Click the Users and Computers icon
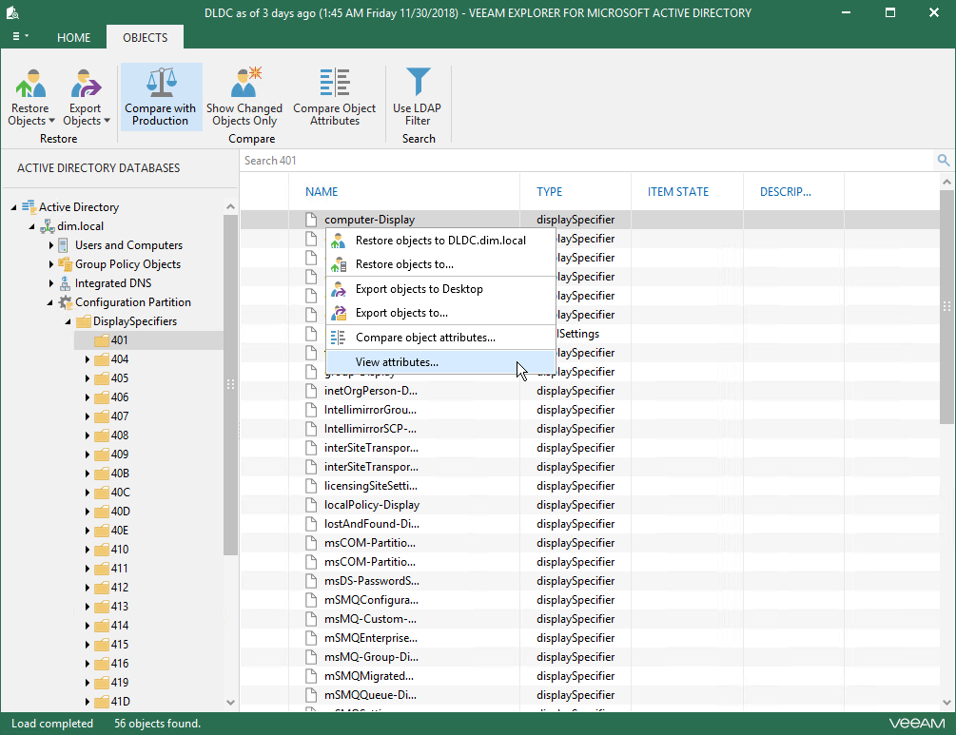The image size is (956, 735). coord(64,245)
